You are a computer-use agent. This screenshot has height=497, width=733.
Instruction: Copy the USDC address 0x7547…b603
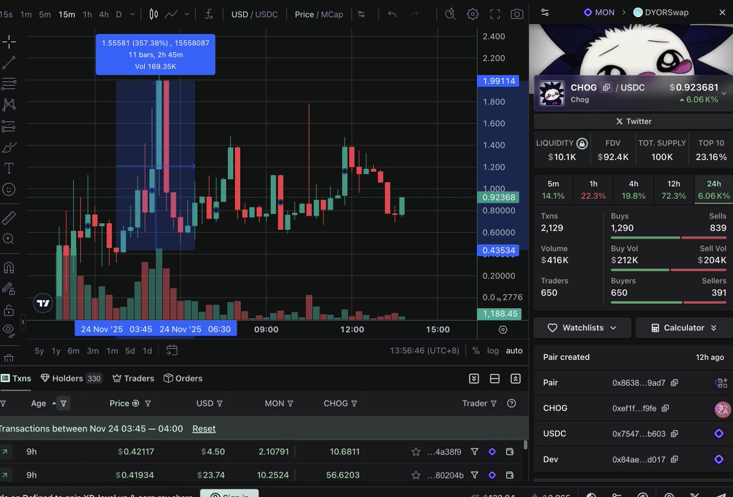click(x=674, y=433)
